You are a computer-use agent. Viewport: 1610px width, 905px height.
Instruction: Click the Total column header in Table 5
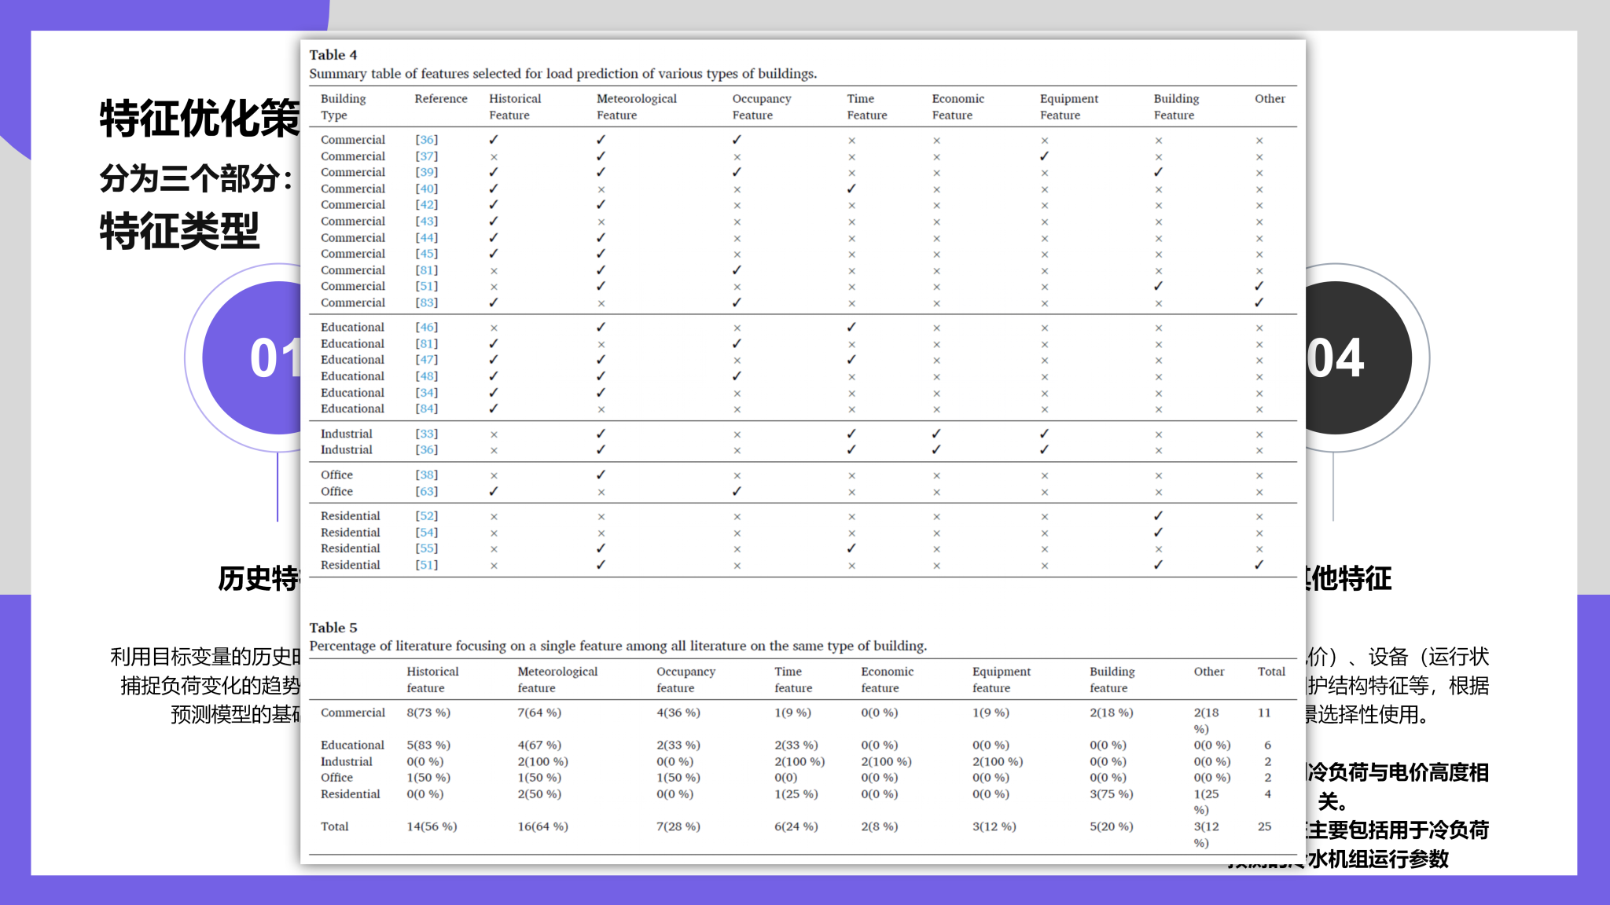click(x=1270, y=672)
